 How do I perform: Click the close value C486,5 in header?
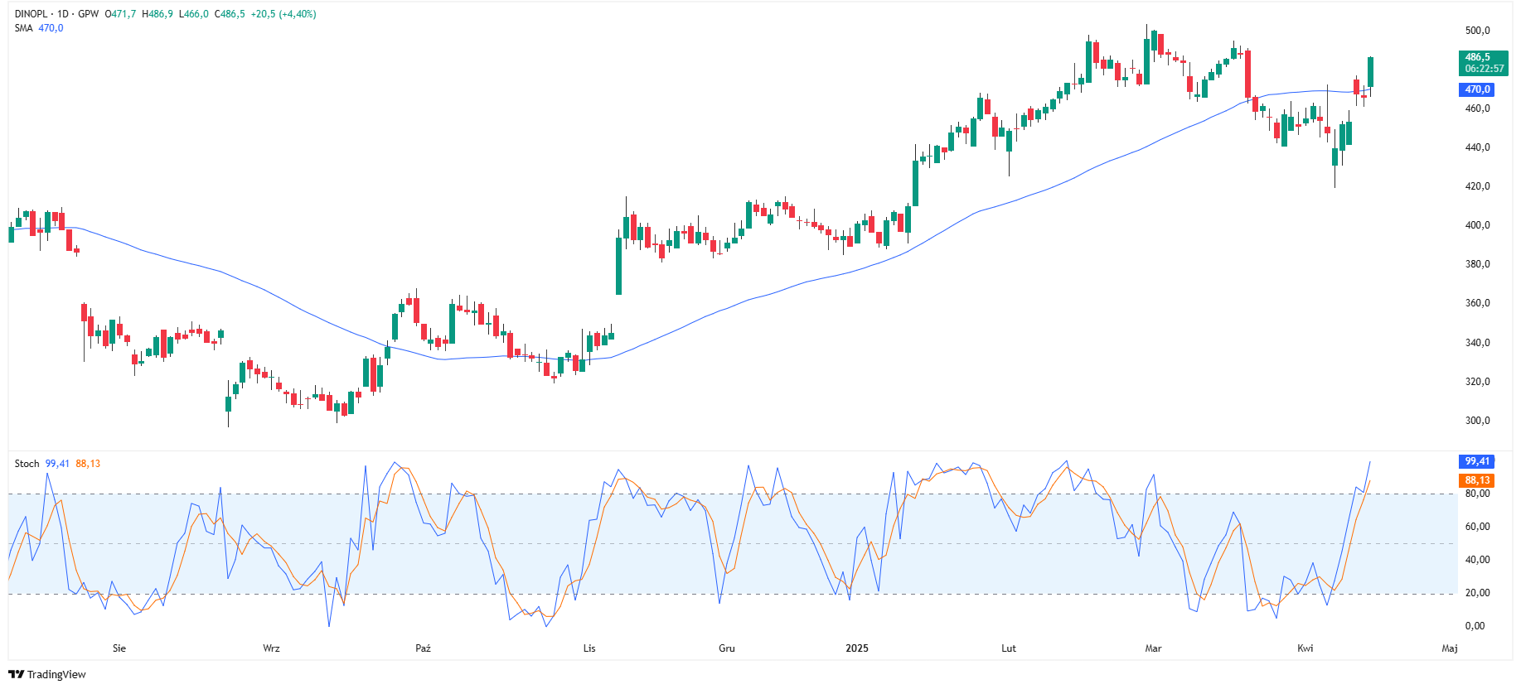pos(230,14)
